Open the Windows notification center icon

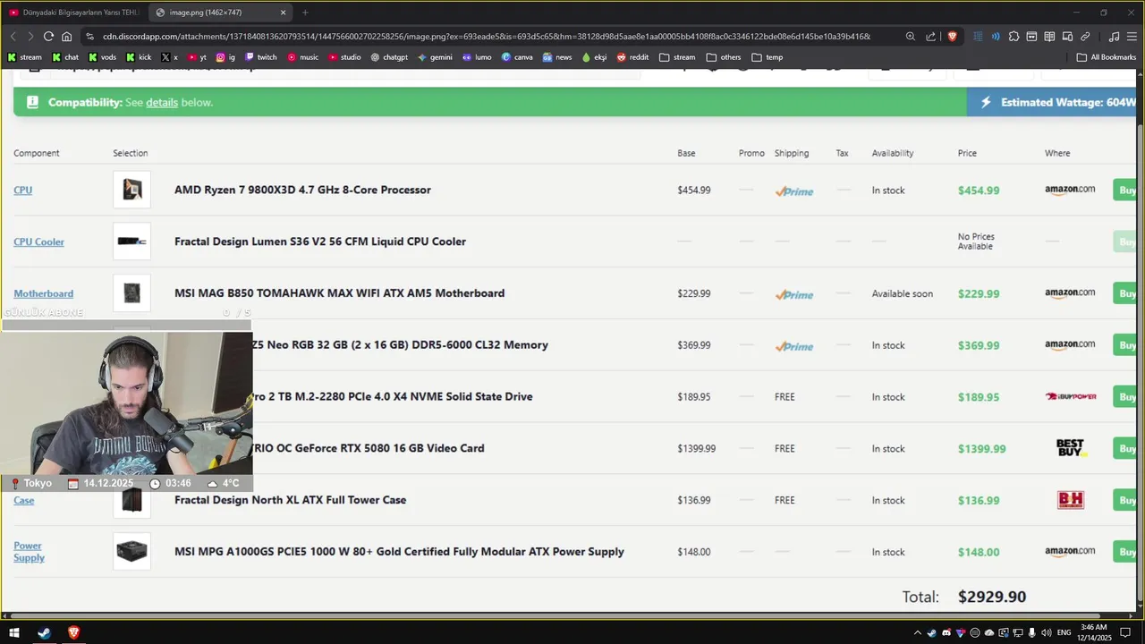[x=1125, y=633]
